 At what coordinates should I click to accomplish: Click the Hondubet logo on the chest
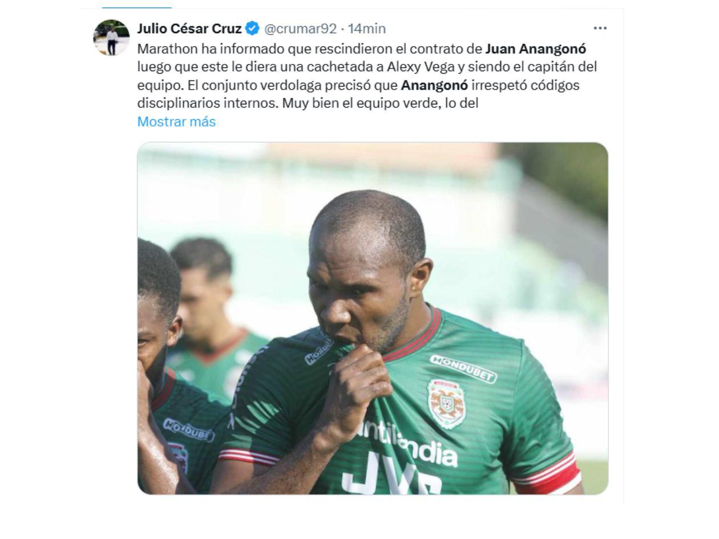click(x=463, y=368)
